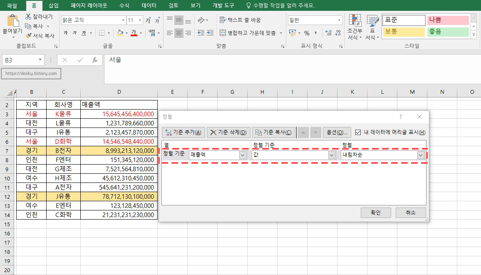Open the 파일 tab
This screenshot has height=275, width=481.
[12, 5]
